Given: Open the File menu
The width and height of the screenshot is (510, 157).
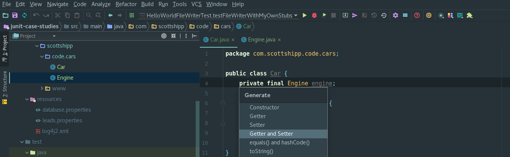Looking at the screenshot, I should 7,4.
